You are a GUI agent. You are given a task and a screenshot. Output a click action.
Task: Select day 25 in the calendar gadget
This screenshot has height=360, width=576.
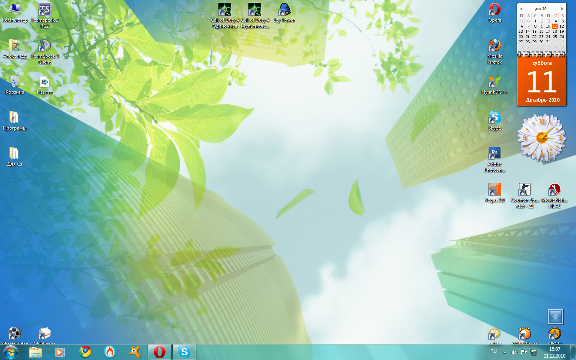[x=555, y=36]
